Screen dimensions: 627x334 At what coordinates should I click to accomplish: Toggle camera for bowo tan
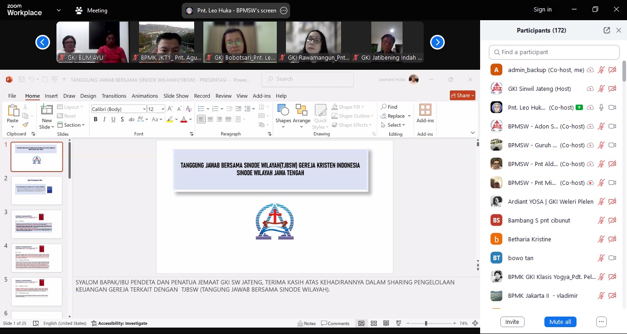612,258
